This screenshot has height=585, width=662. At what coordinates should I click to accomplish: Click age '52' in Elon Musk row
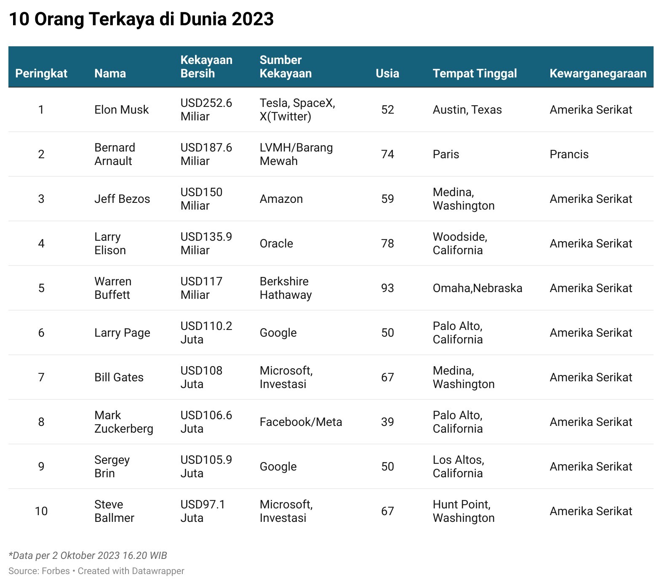(387, 110)
